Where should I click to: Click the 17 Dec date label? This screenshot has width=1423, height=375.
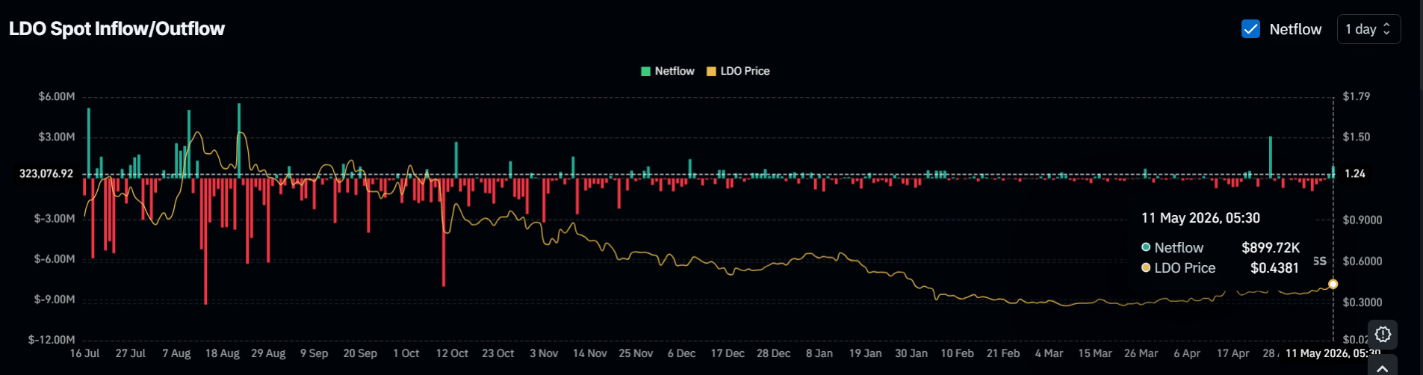click(x=728, y=353)
